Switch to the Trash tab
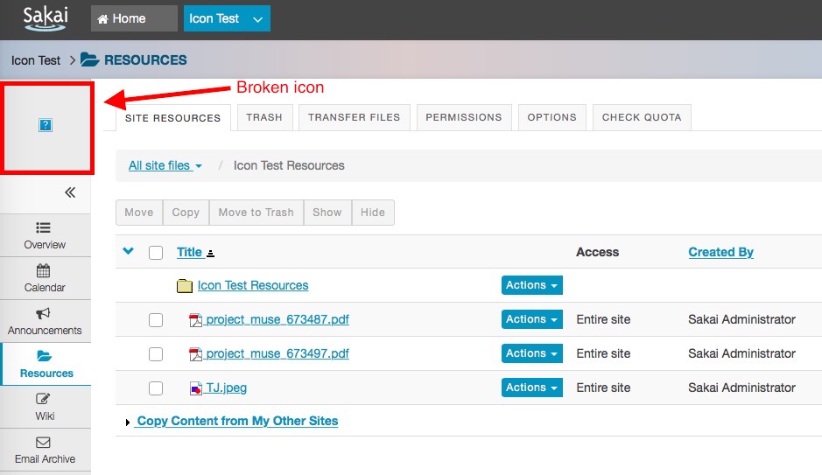 (x=264, y=117)
